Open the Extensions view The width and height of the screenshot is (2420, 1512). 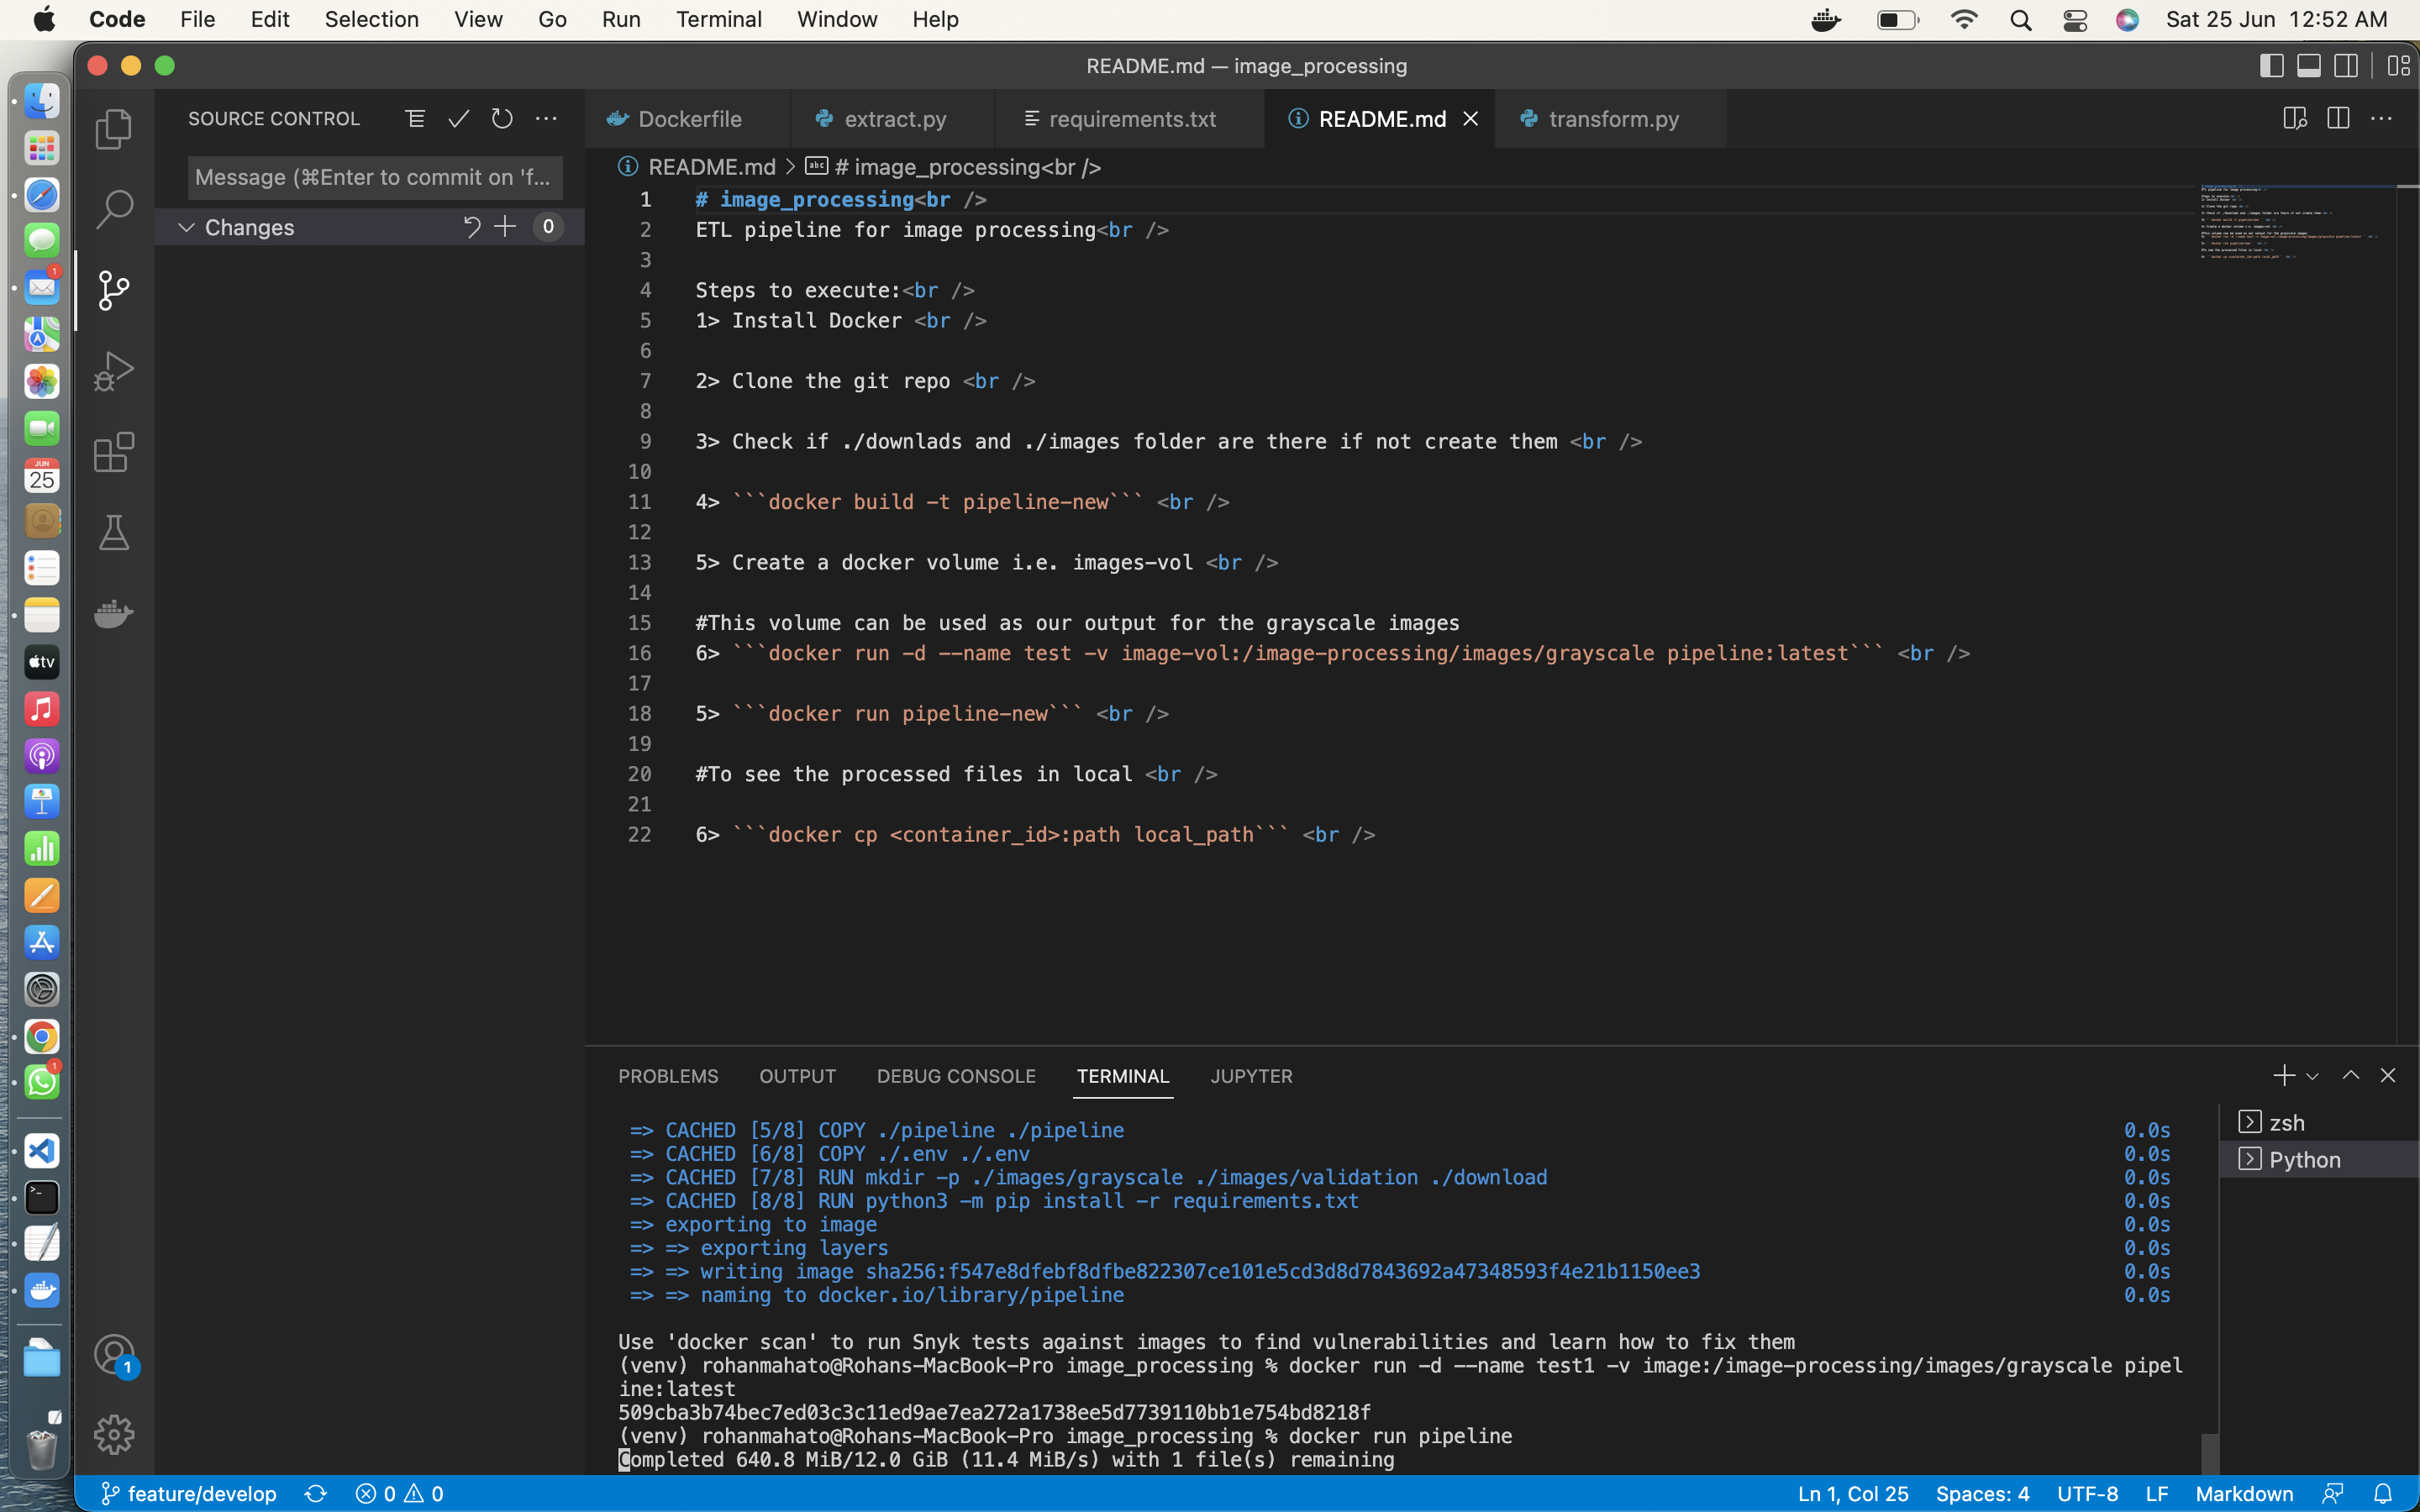point(114,452)
